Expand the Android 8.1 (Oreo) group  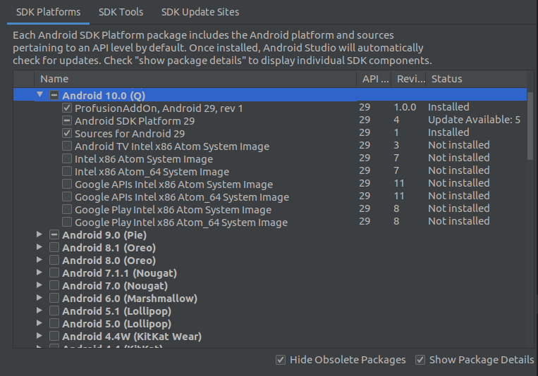click(40, 248)
